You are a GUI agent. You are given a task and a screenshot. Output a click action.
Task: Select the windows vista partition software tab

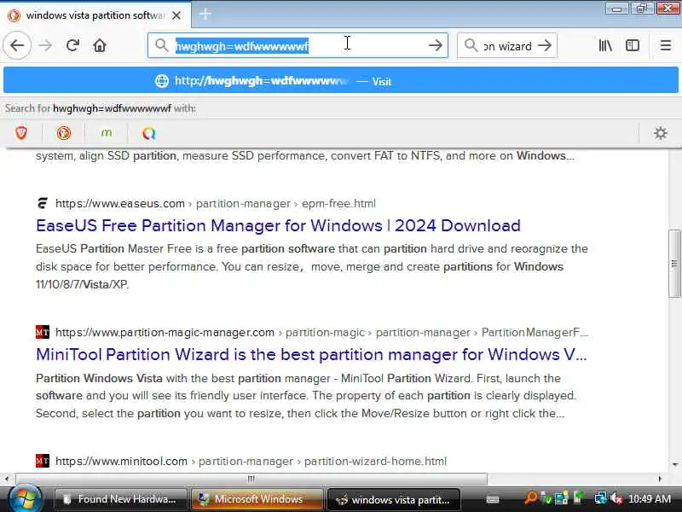click(x=95, y=15)
